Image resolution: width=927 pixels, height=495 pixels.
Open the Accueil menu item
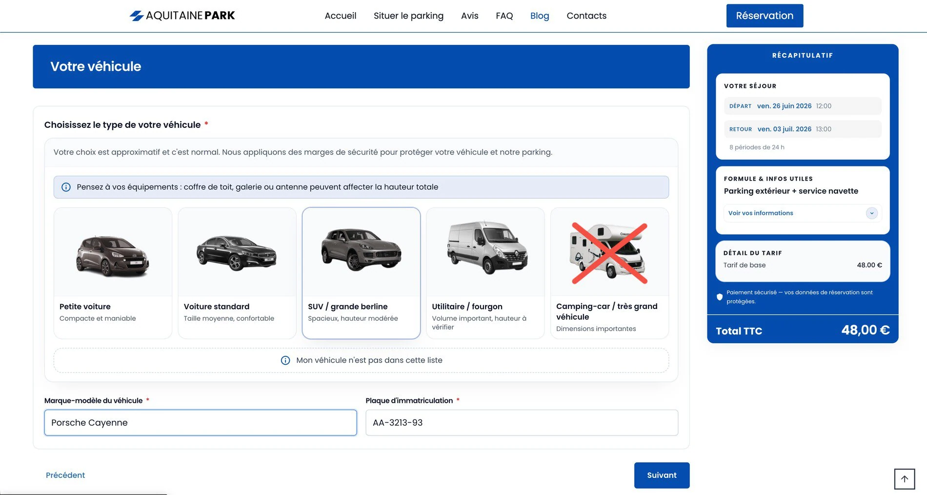point(341,16)
